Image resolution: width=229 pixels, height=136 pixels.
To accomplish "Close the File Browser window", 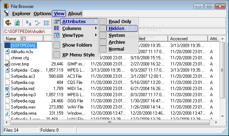I will point(220,7).
